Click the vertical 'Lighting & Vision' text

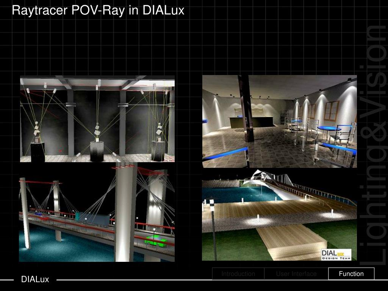tap(374, 145)
